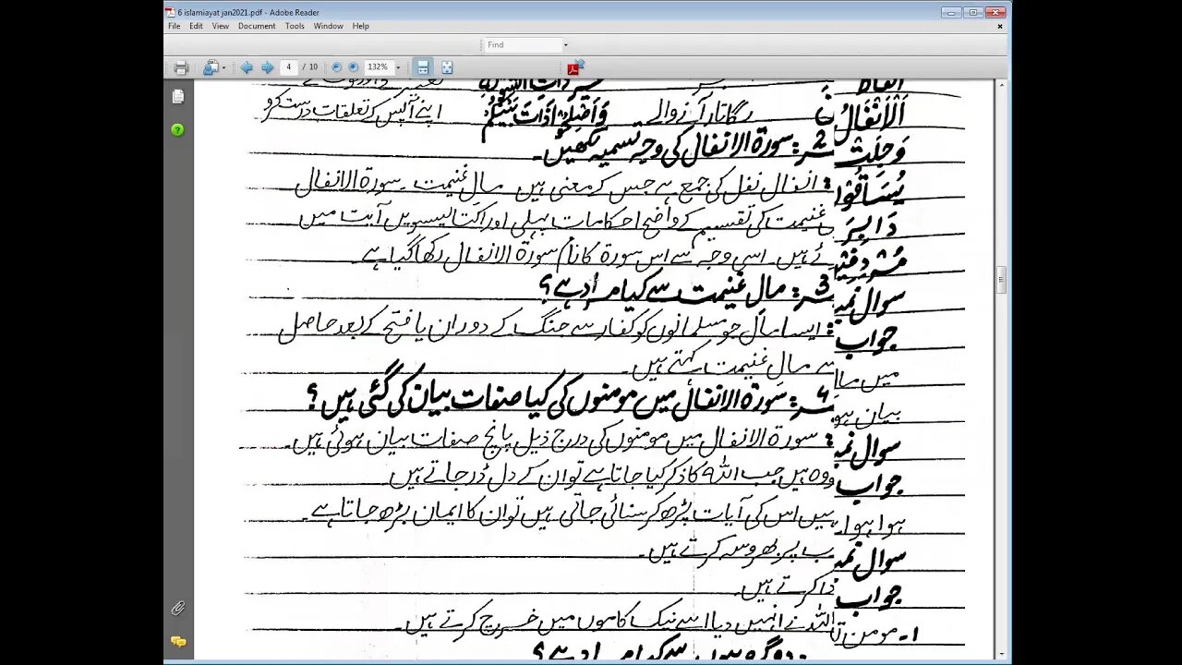Open the zoom level dropdown arrow
The image size is (1182, 665).
click(398, 67)
